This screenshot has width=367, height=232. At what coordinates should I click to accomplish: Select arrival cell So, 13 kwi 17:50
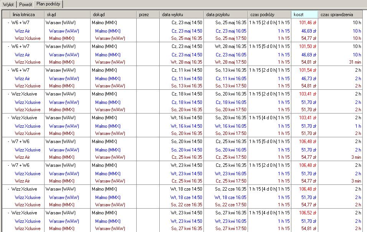pos(231,86)
